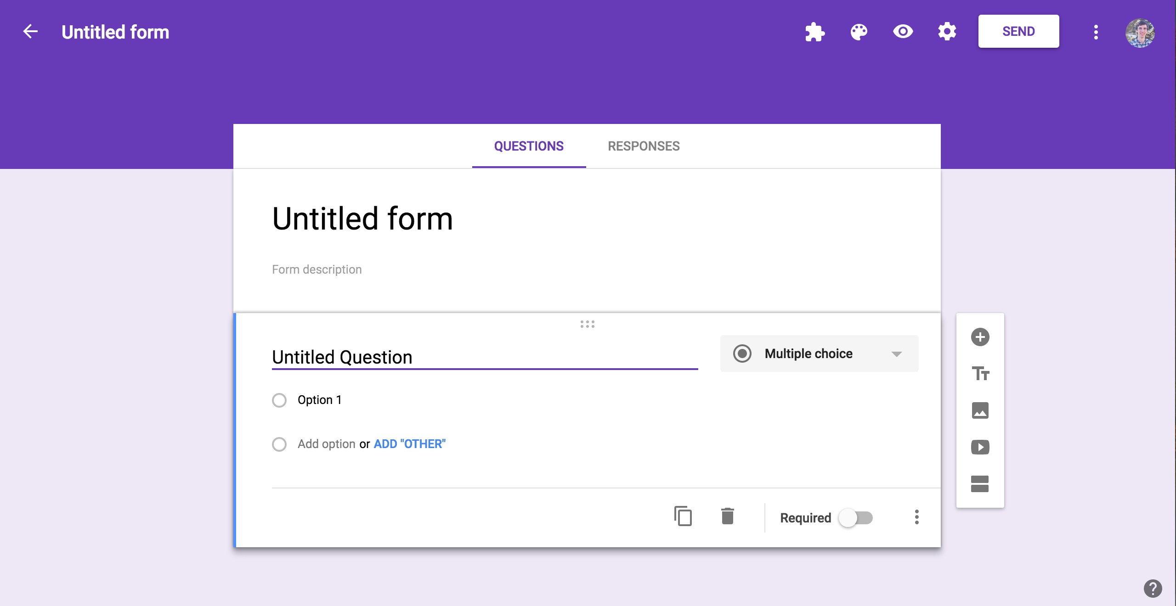Click the ADD OTHER link
The width and height of the screenshot is (1176, 606).
click(x=410, y=443)
